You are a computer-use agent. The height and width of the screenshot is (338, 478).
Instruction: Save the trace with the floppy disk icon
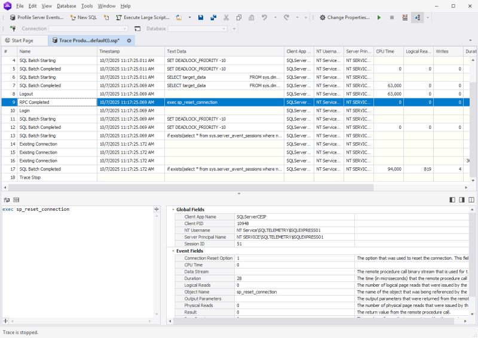(x=201, y=18)
